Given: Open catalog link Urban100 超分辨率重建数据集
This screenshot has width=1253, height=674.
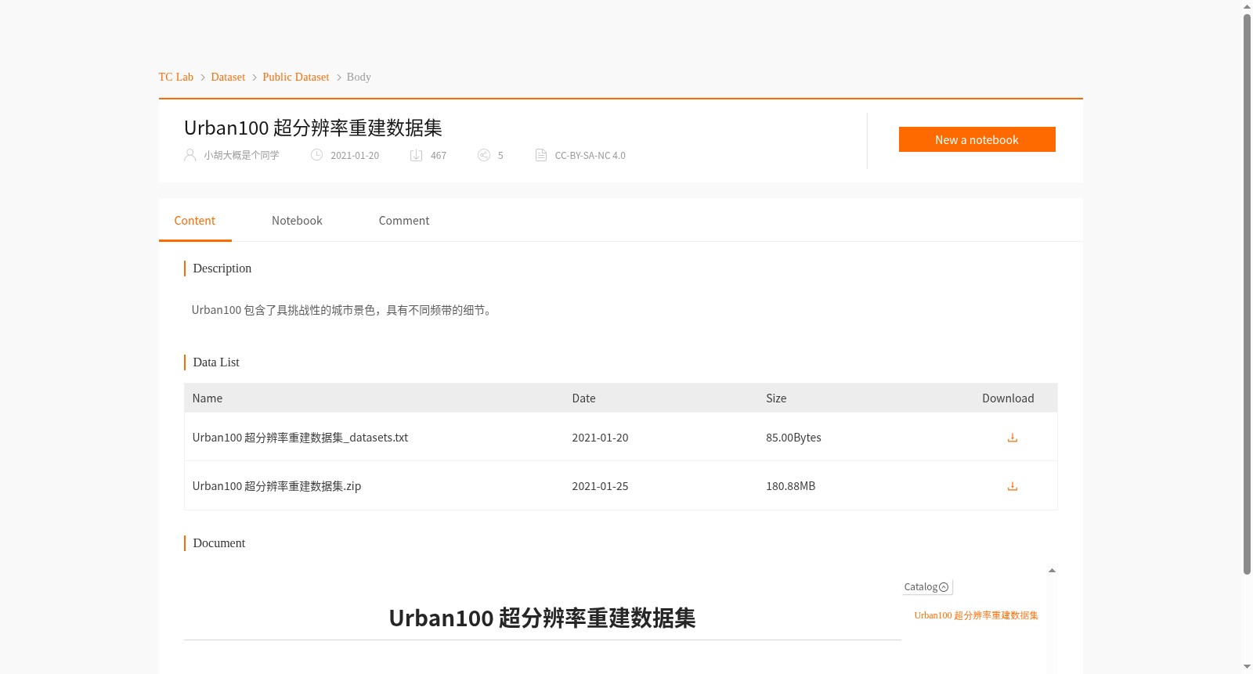Looking at the screenshot, I should (976, 615).
